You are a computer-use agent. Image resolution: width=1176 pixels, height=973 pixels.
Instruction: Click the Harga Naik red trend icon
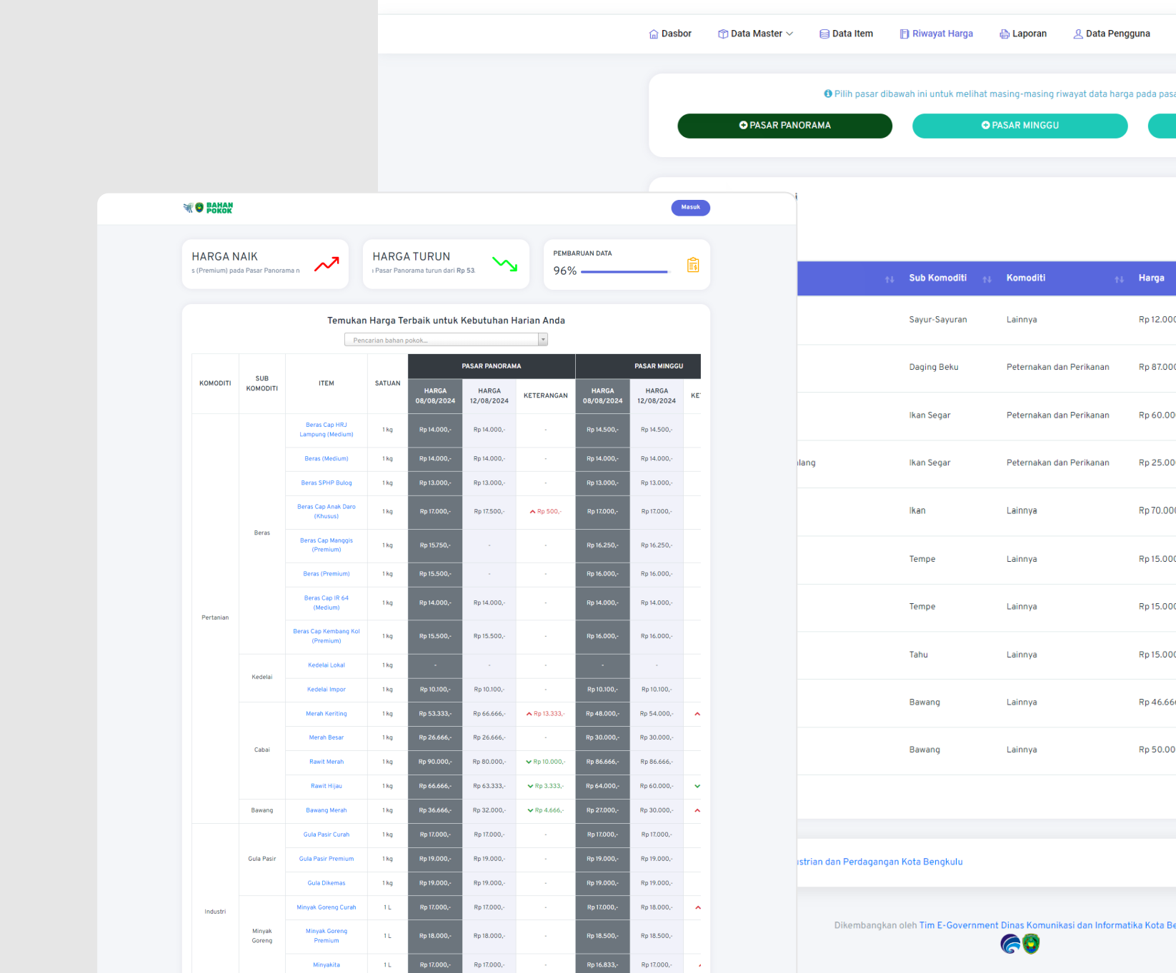coord(327,264)
